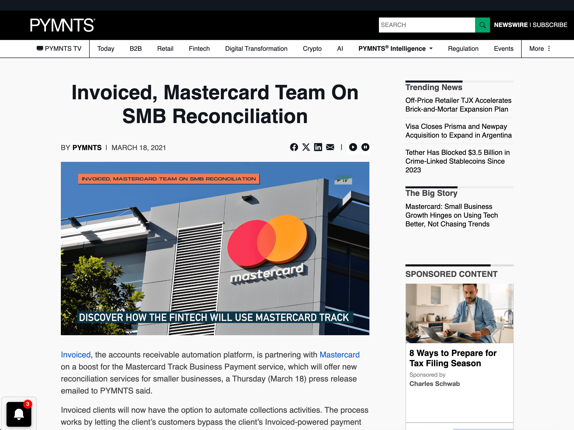Click the PYMNTS logo
Image resolution: width=574 pixels, height=430 pixels.
click(63, 25)
